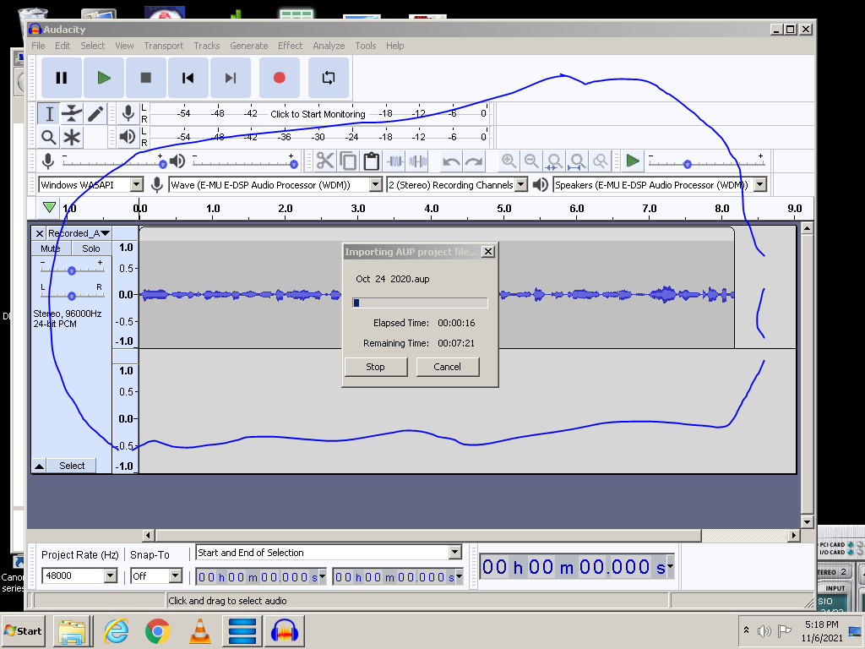Select the Selection (I-beam) tool
This screenshot has height=649, width=865.
pos(49,114)
